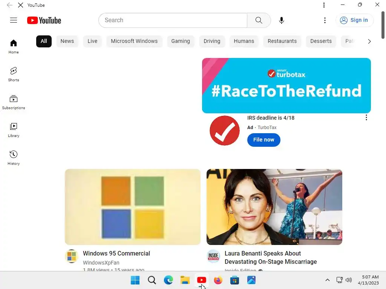Open TurboTax RaceToTheRefund banner

286,85
